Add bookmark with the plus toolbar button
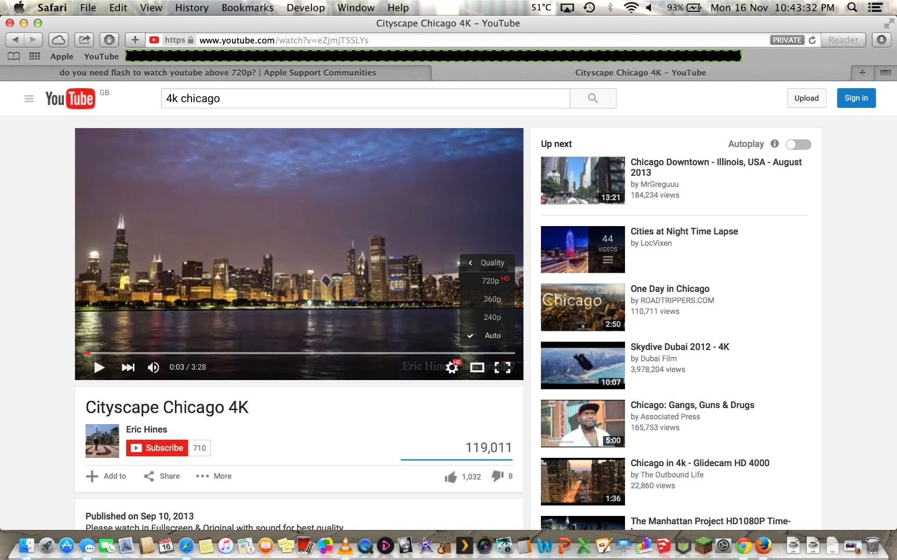897x560 pixels. pos(135,40)
